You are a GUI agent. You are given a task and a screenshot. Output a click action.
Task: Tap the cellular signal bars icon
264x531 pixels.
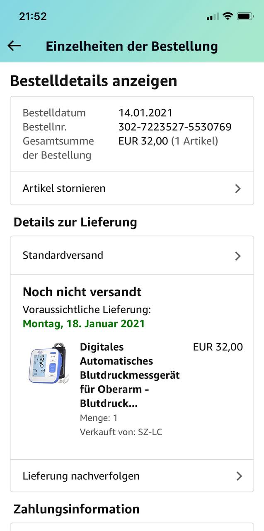coord(212,17)
